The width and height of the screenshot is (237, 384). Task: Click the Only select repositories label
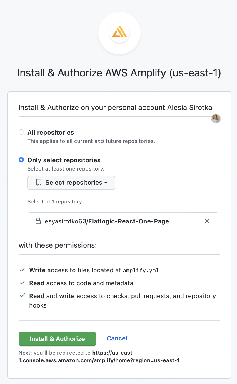pos(64,160)
